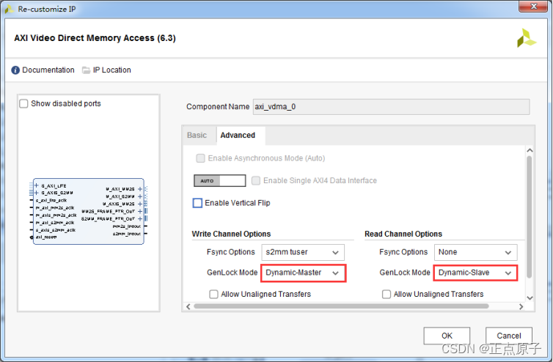Click the Xilinx logo at top right
553x362 pixels.
tap(526, 38)
